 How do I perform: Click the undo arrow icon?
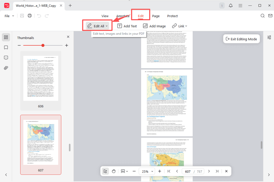(x=39, y=16)
